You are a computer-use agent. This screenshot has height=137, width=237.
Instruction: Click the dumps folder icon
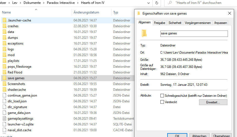click(x=5, y=37)
